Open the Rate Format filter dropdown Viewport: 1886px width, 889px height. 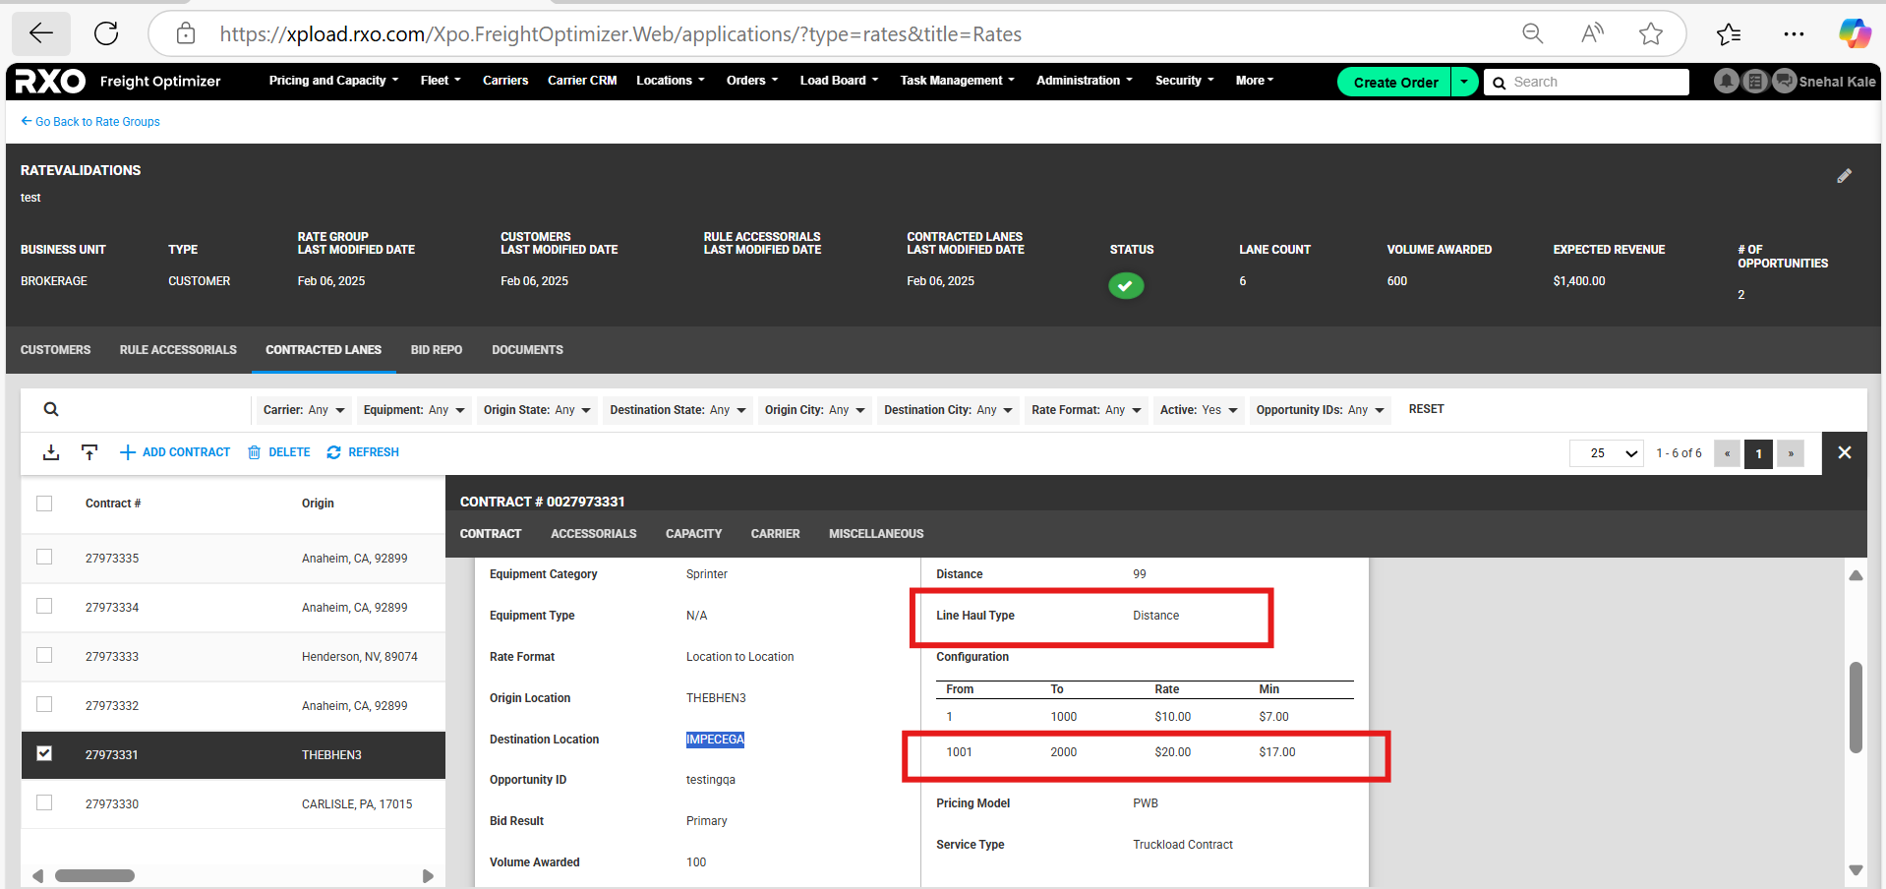pos(1086,410)
